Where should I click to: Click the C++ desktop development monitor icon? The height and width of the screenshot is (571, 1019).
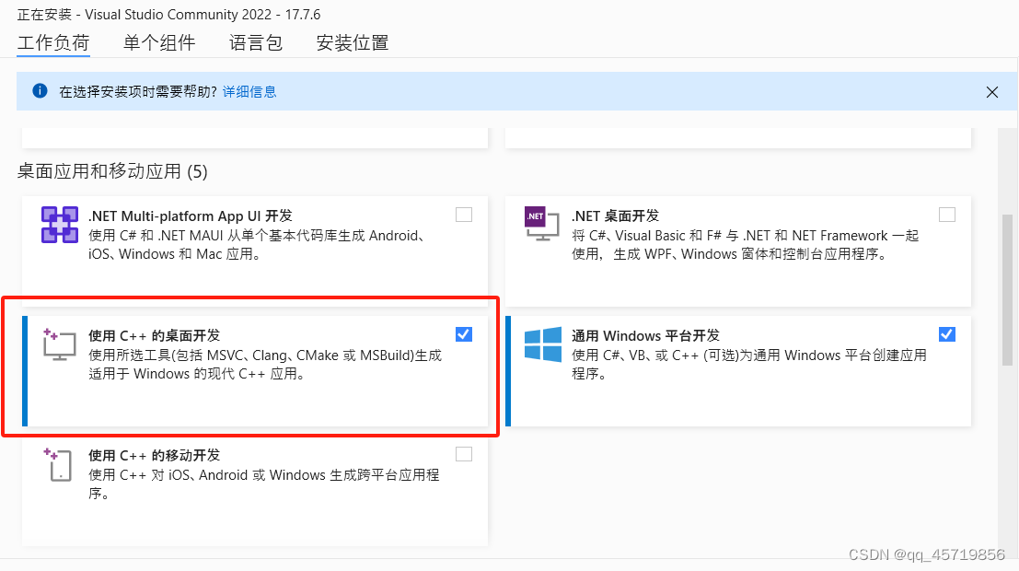pyautogui.click(x=59, y=344)
